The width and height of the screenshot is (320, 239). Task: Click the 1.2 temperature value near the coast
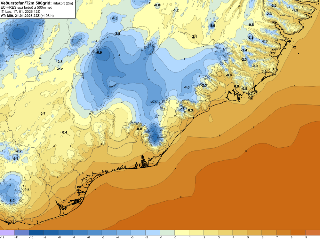click(x=275, y=69)
